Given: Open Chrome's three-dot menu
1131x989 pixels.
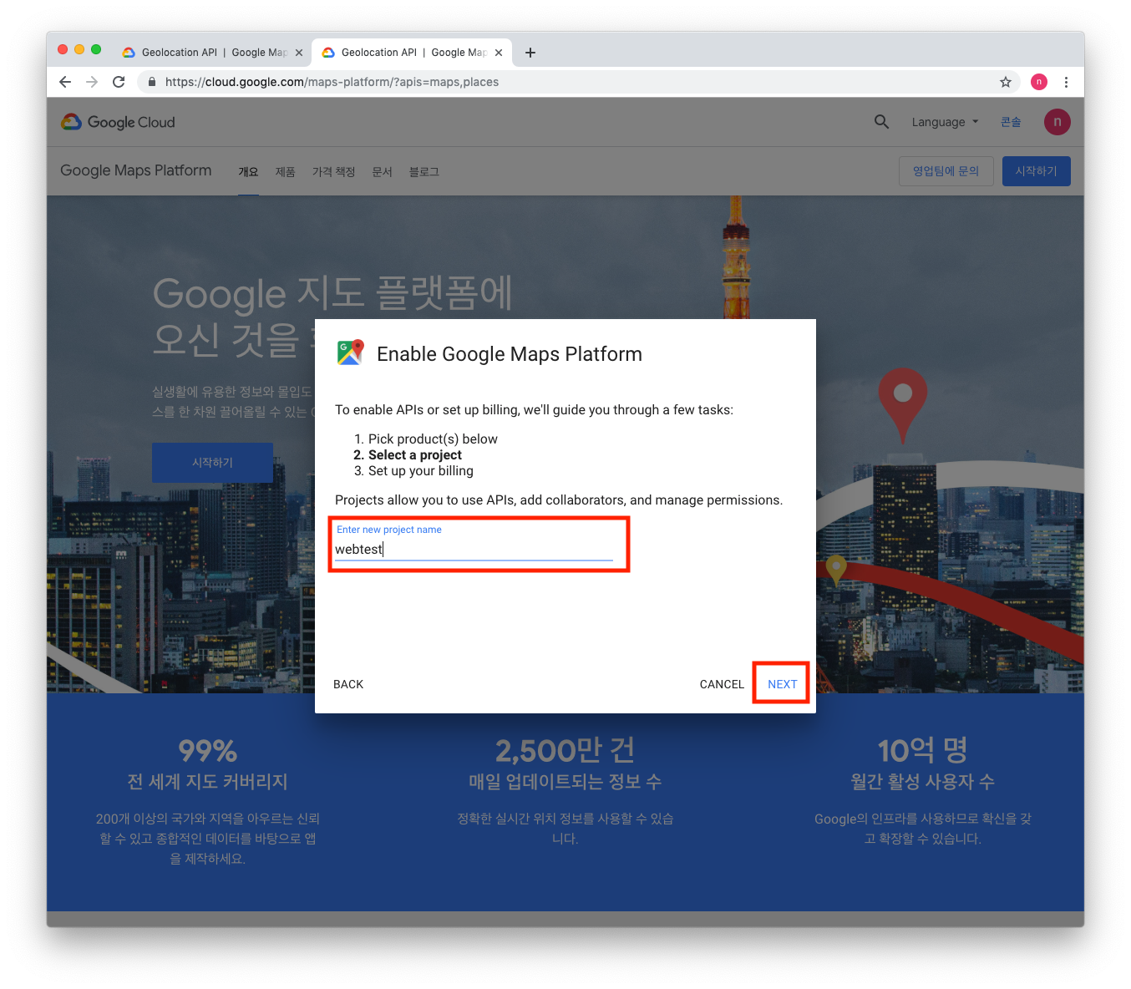Looking at the screenshot, I should tap(1066, 82).
